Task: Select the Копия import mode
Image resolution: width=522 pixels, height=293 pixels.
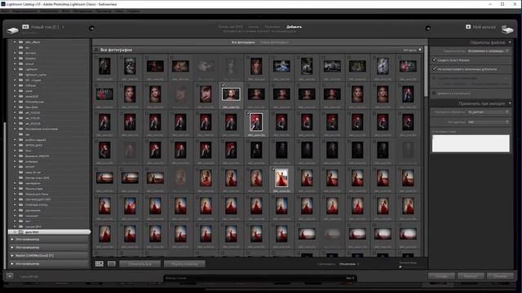Action: coord(254,27)
